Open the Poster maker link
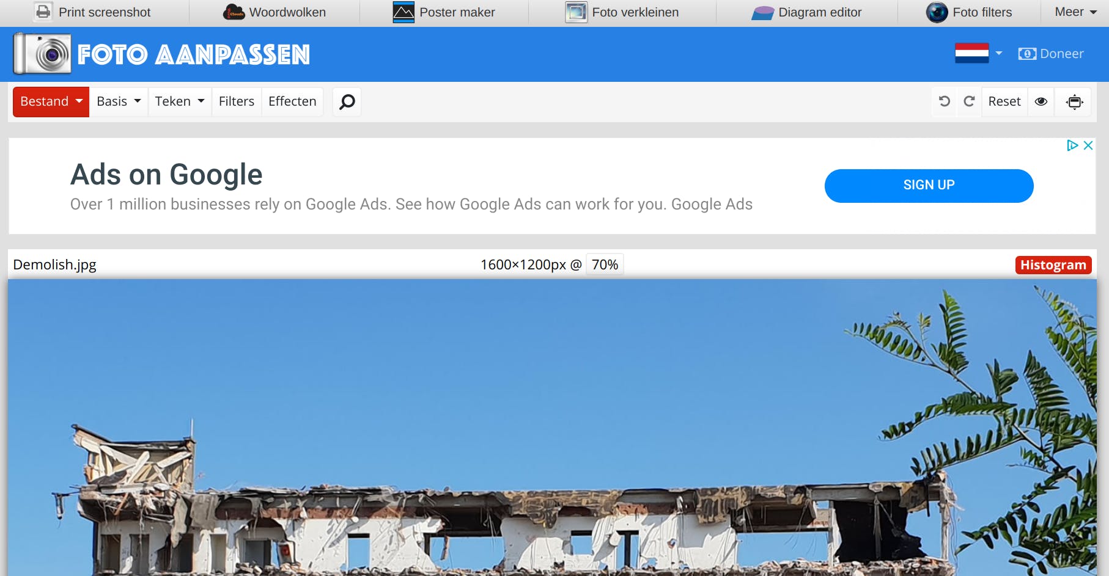The height and width of the screenshot is (576, 1109). [x=457, y=12]
